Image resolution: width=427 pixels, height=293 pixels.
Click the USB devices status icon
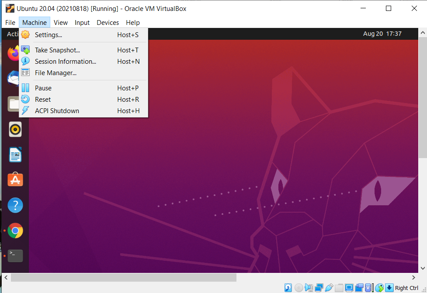pyautogui.click(x=329, y=288)
